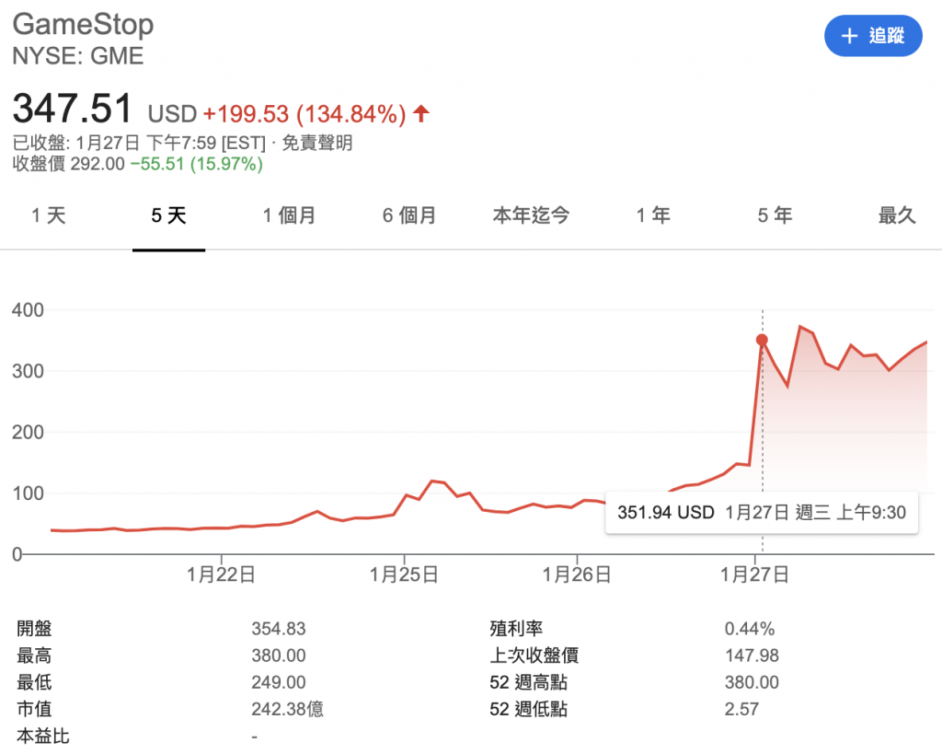Click the NYSE: GME ticker label
This screenshot has width=942, height=754.
[x=77, y=56]
